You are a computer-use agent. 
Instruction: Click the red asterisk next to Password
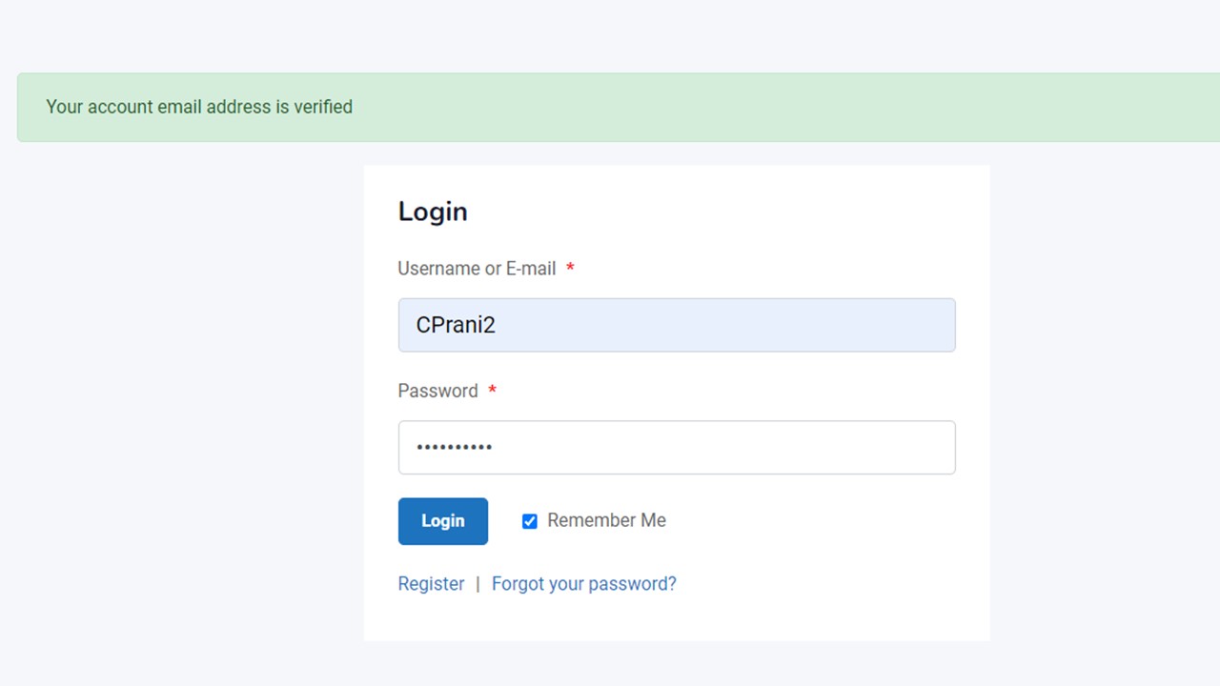click(492, 390)
